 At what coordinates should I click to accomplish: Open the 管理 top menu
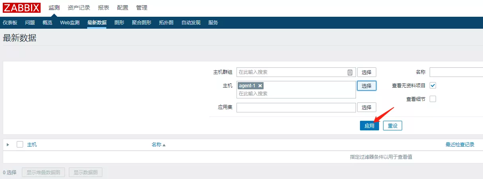pyautogui.click(x=141, y=8)
